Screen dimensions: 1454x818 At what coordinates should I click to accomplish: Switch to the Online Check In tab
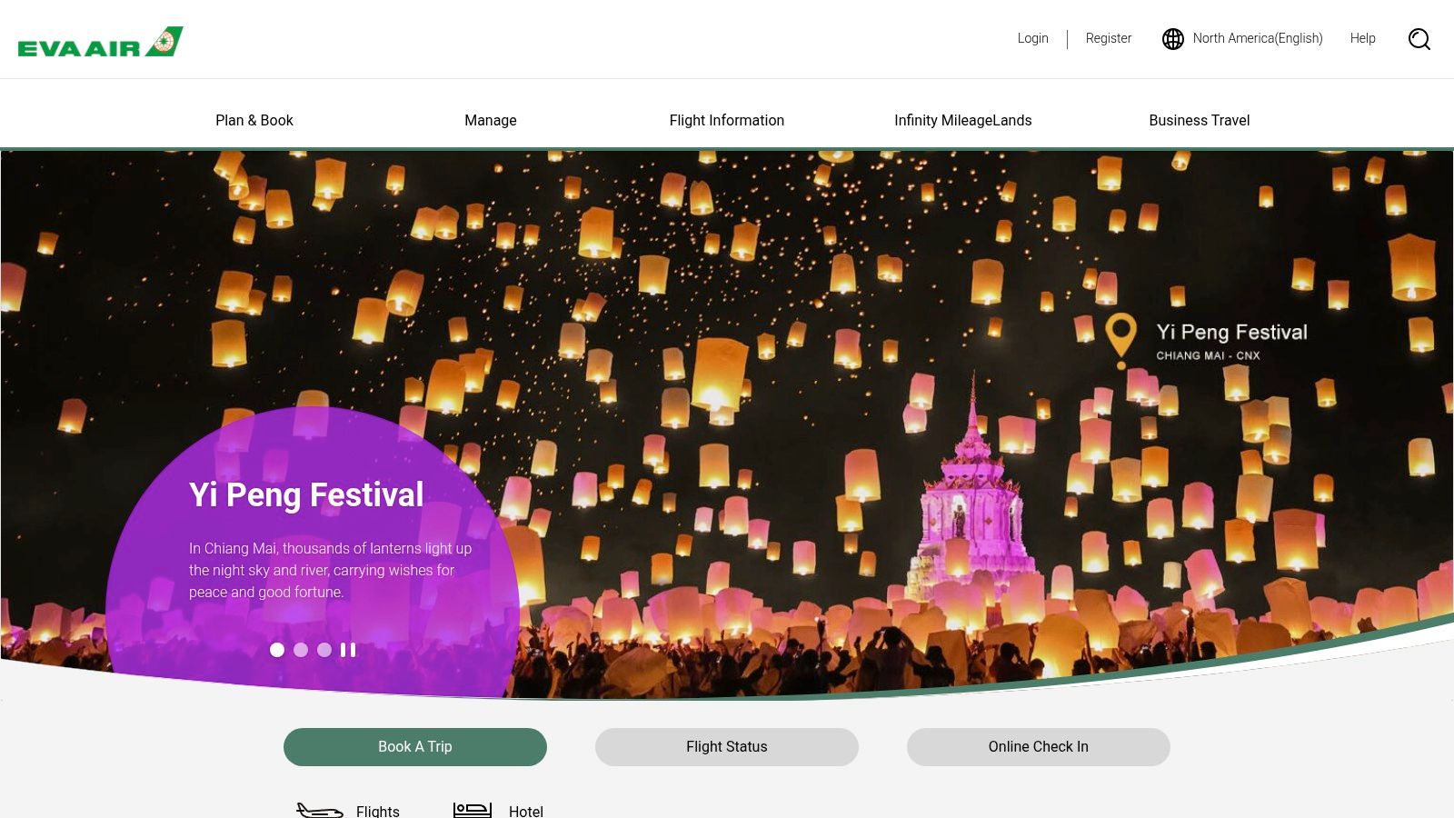pos(1039,747)
